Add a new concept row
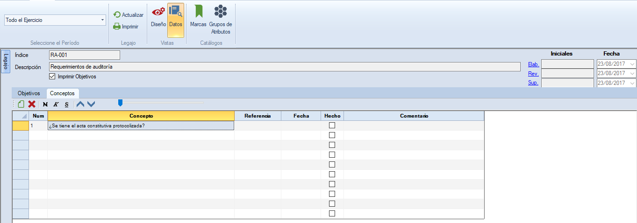 [21, 104]
